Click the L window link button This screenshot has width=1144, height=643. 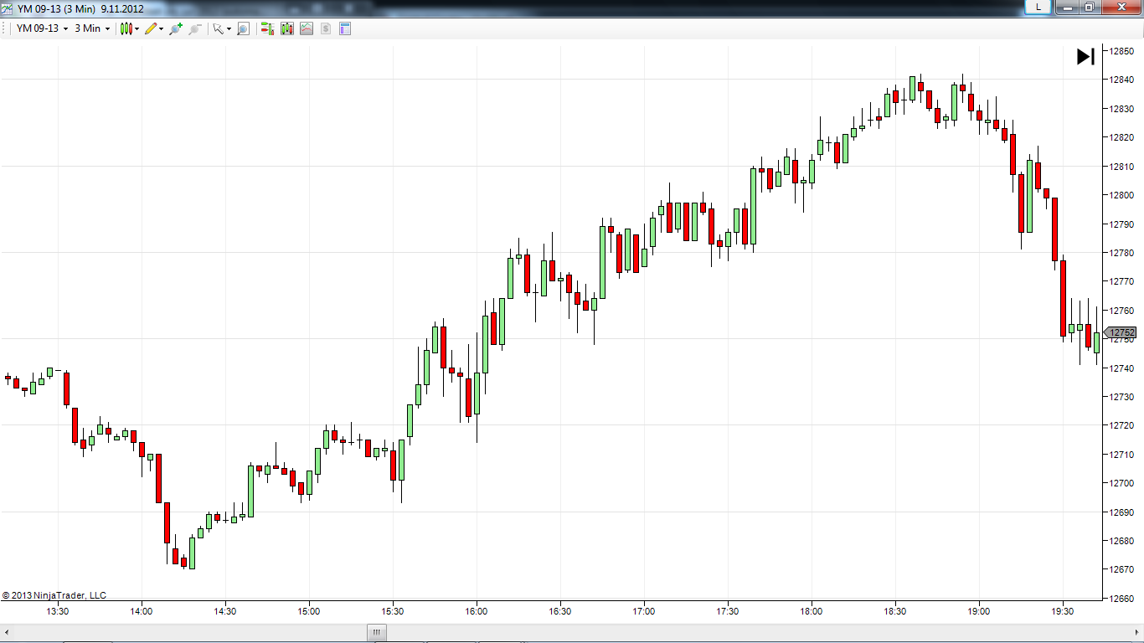(1038, 7)
